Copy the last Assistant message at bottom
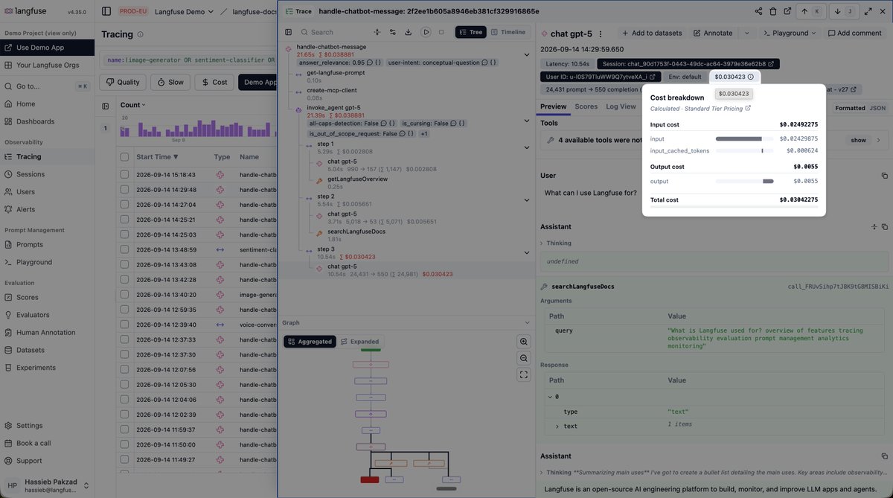This screenshot has height=498, width=893. tap(884, 456)
